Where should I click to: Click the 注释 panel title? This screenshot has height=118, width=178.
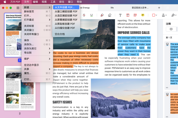[168, 24]
